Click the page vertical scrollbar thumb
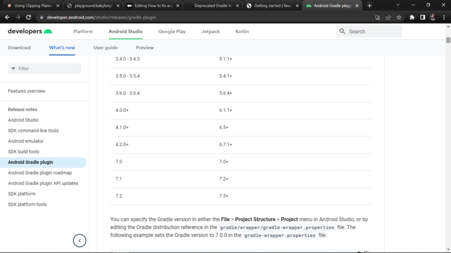Viewport: 451px width, 253px height. (x=448, y=40)
